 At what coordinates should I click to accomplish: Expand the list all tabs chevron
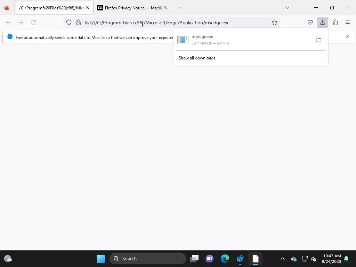(x=287, y=8)
